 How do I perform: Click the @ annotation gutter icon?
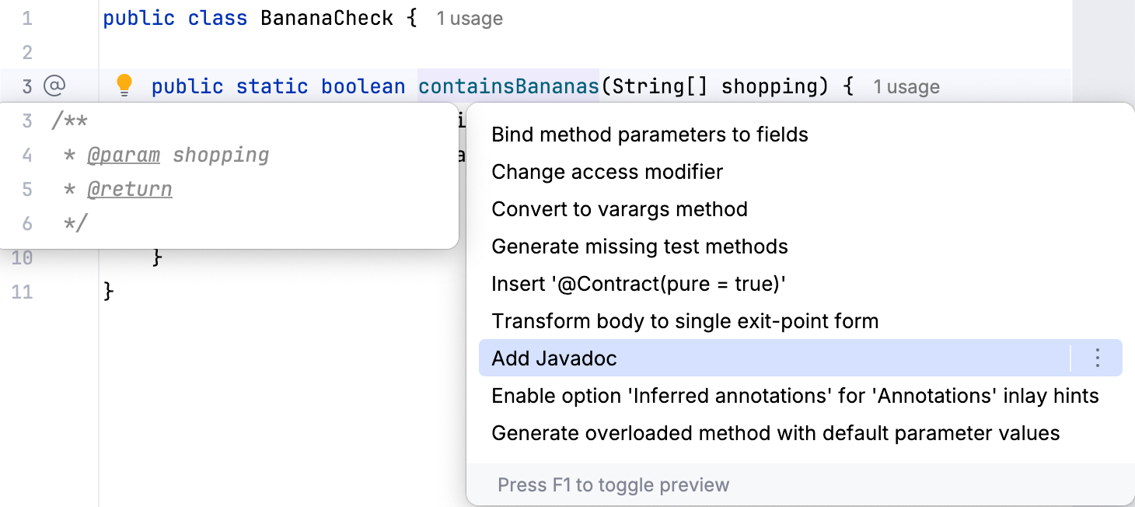point(52,86)
